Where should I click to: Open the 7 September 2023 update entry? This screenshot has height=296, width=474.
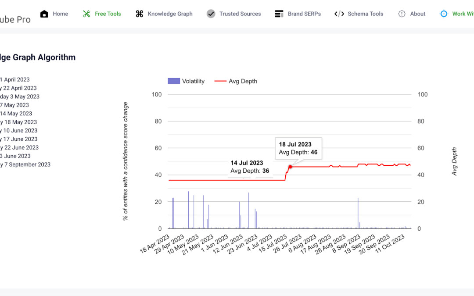click(x=25, y=164)
